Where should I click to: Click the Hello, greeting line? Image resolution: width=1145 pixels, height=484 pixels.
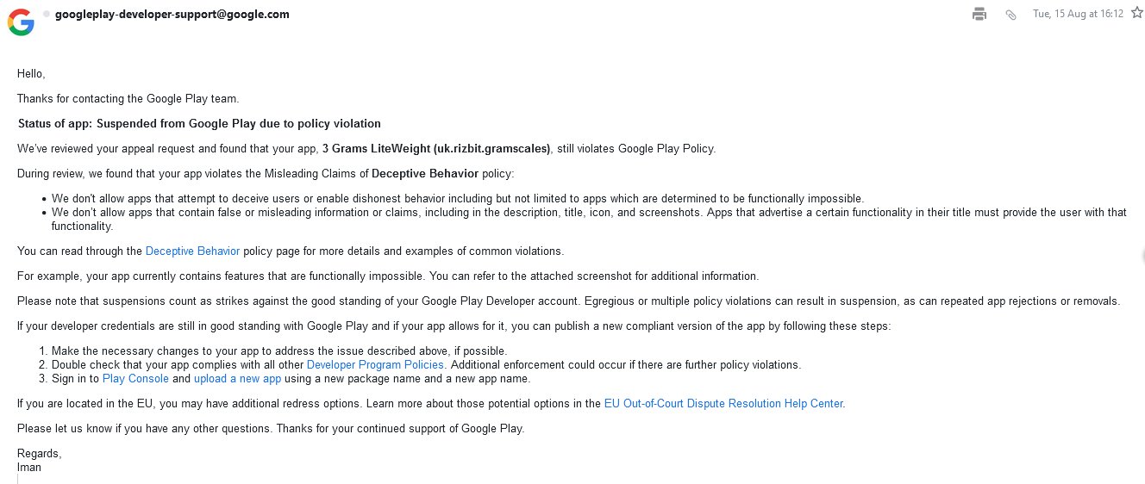click(31, 74)
